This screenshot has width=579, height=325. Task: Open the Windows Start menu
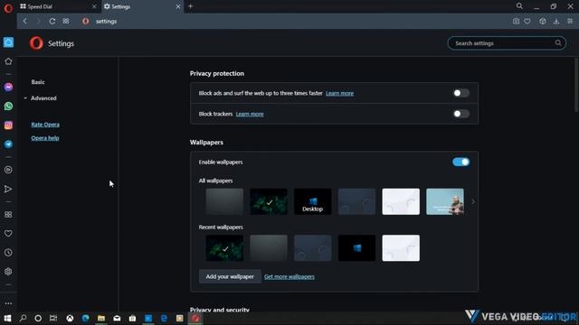(7, 319)
